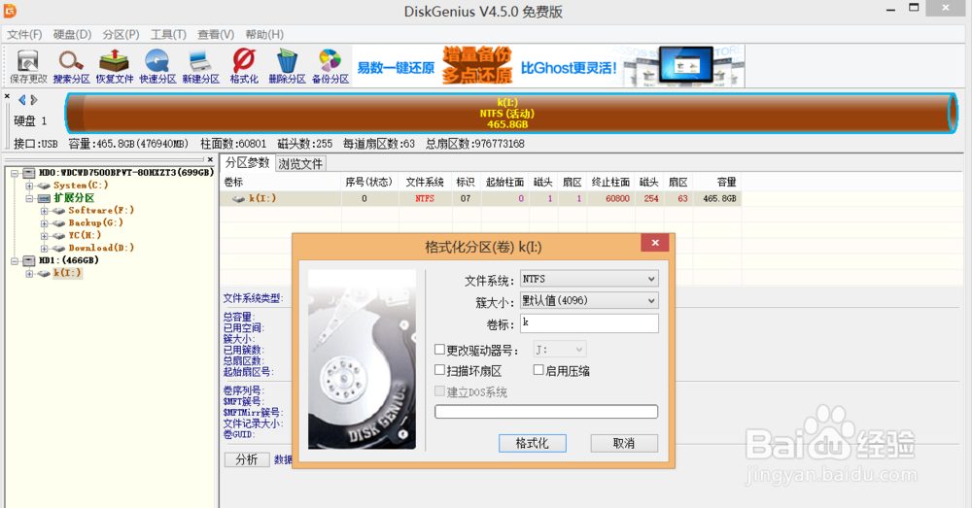
Task: Click the HD1 disk icon in tree
Action: [x=29, y=260]
